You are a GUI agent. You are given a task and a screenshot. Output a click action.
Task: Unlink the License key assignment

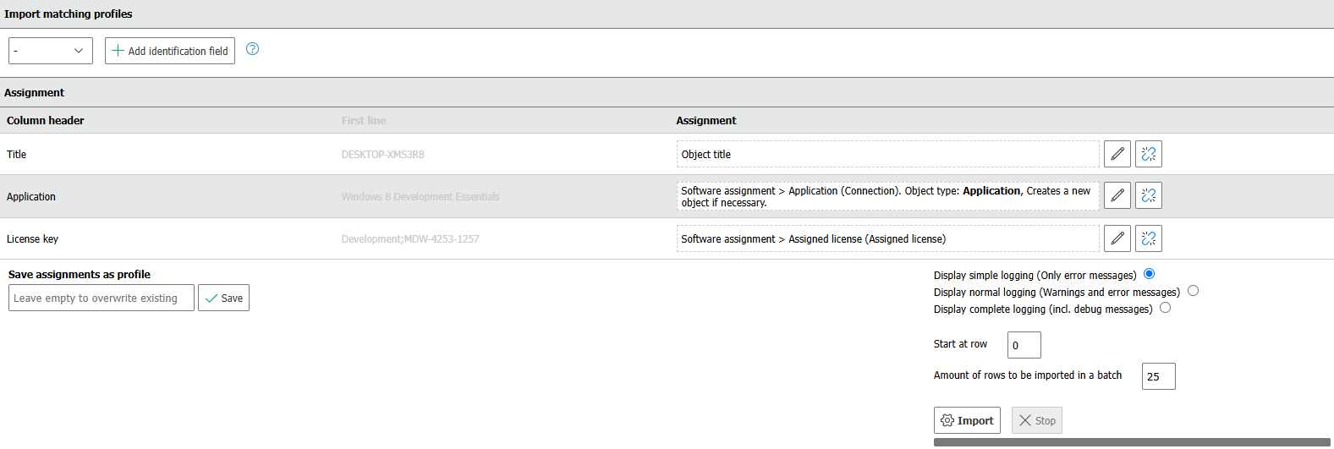(1148, 238)
